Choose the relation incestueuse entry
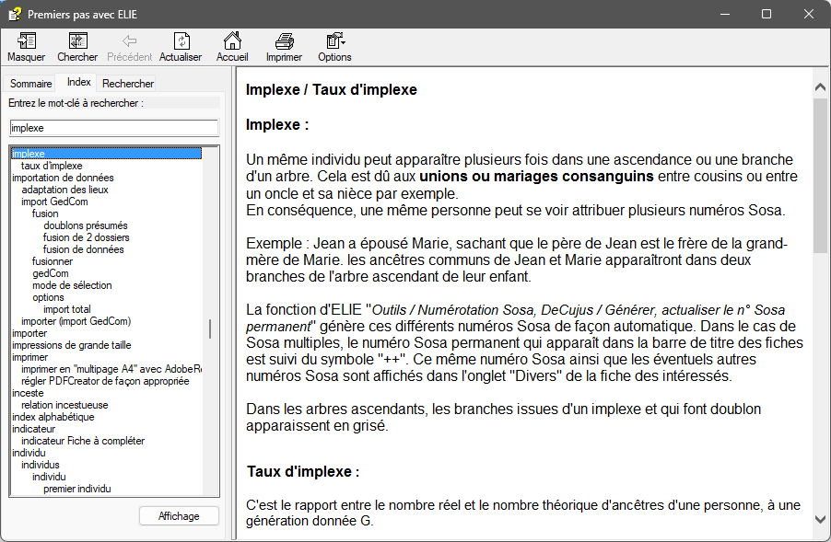The height and width of the screenshot is (542, 831). (x=64, y=405)
